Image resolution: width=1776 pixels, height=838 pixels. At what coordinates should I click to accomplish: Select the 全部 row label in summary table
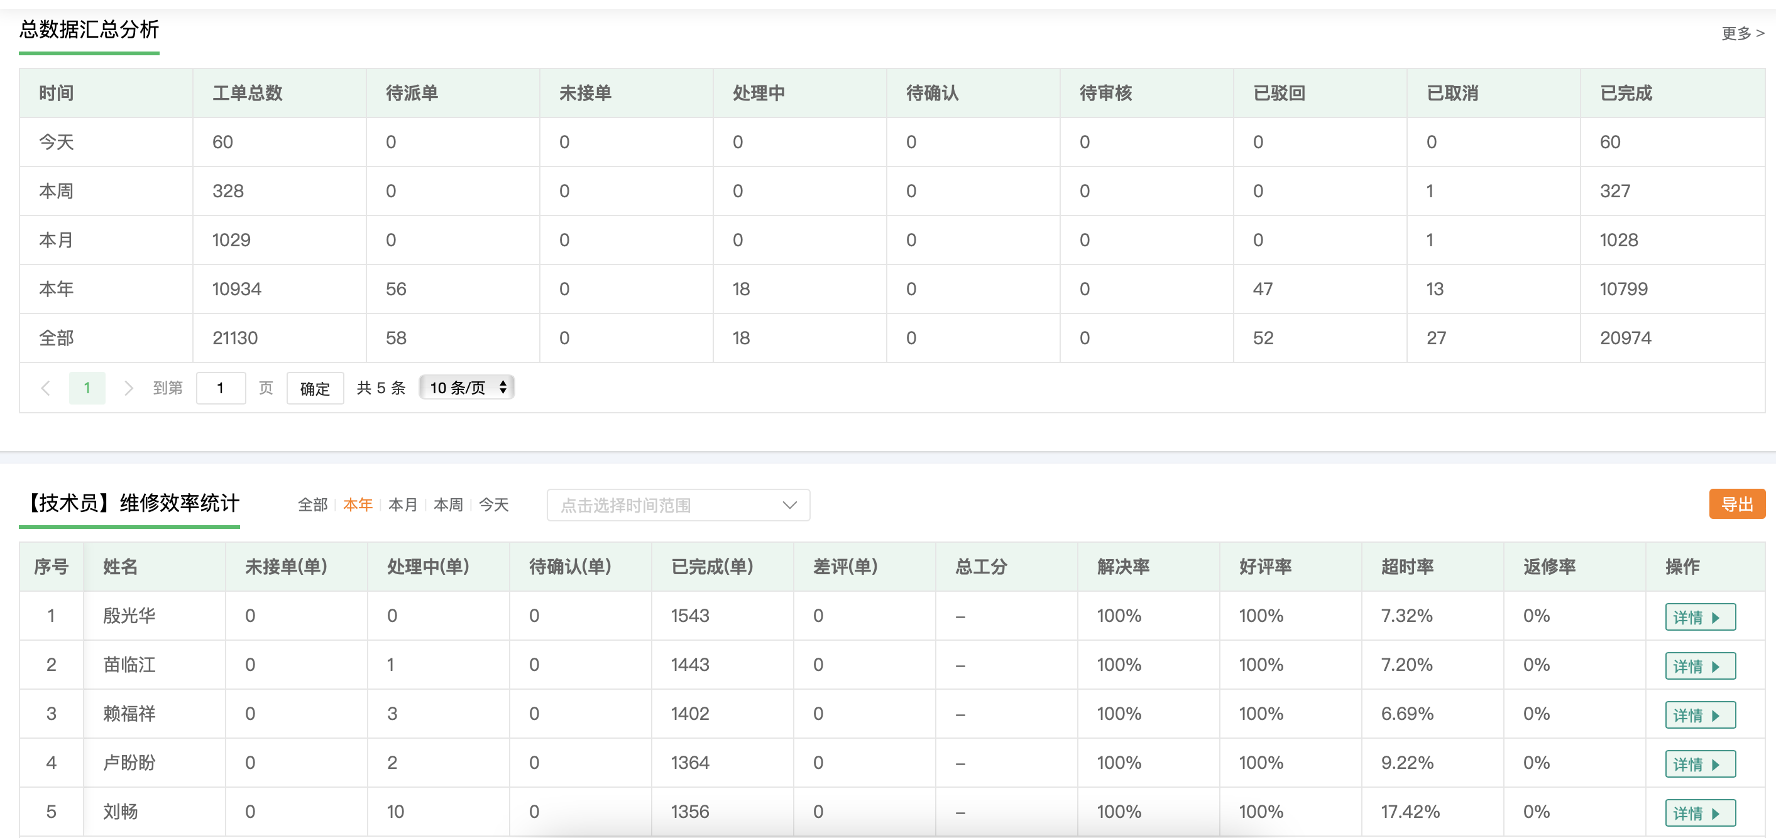tap(57, 338)
